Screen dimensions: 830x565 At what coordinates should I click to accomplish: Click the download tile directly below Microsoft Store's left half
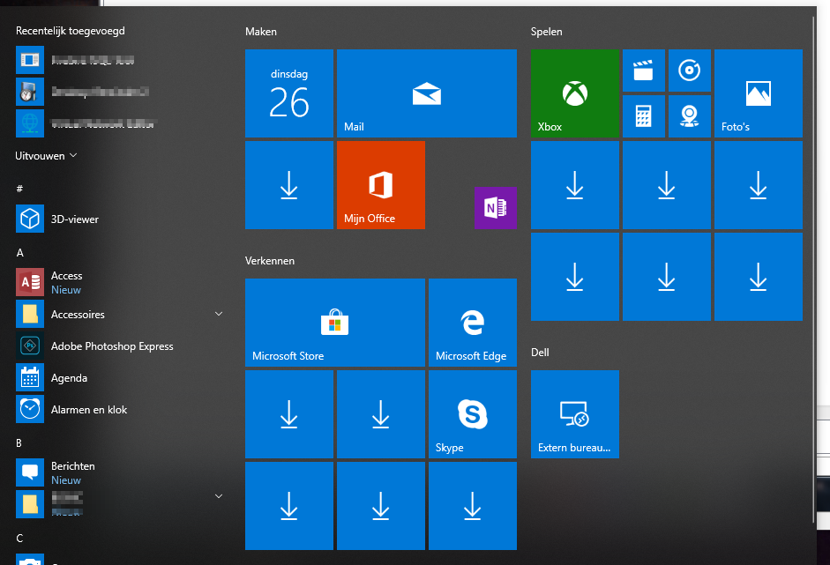pos(289,414)
